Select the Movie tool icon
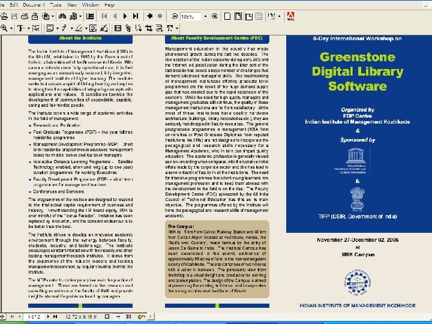This screenshot has height=324, width=432. pyautogui.click(x=118, y=28)
